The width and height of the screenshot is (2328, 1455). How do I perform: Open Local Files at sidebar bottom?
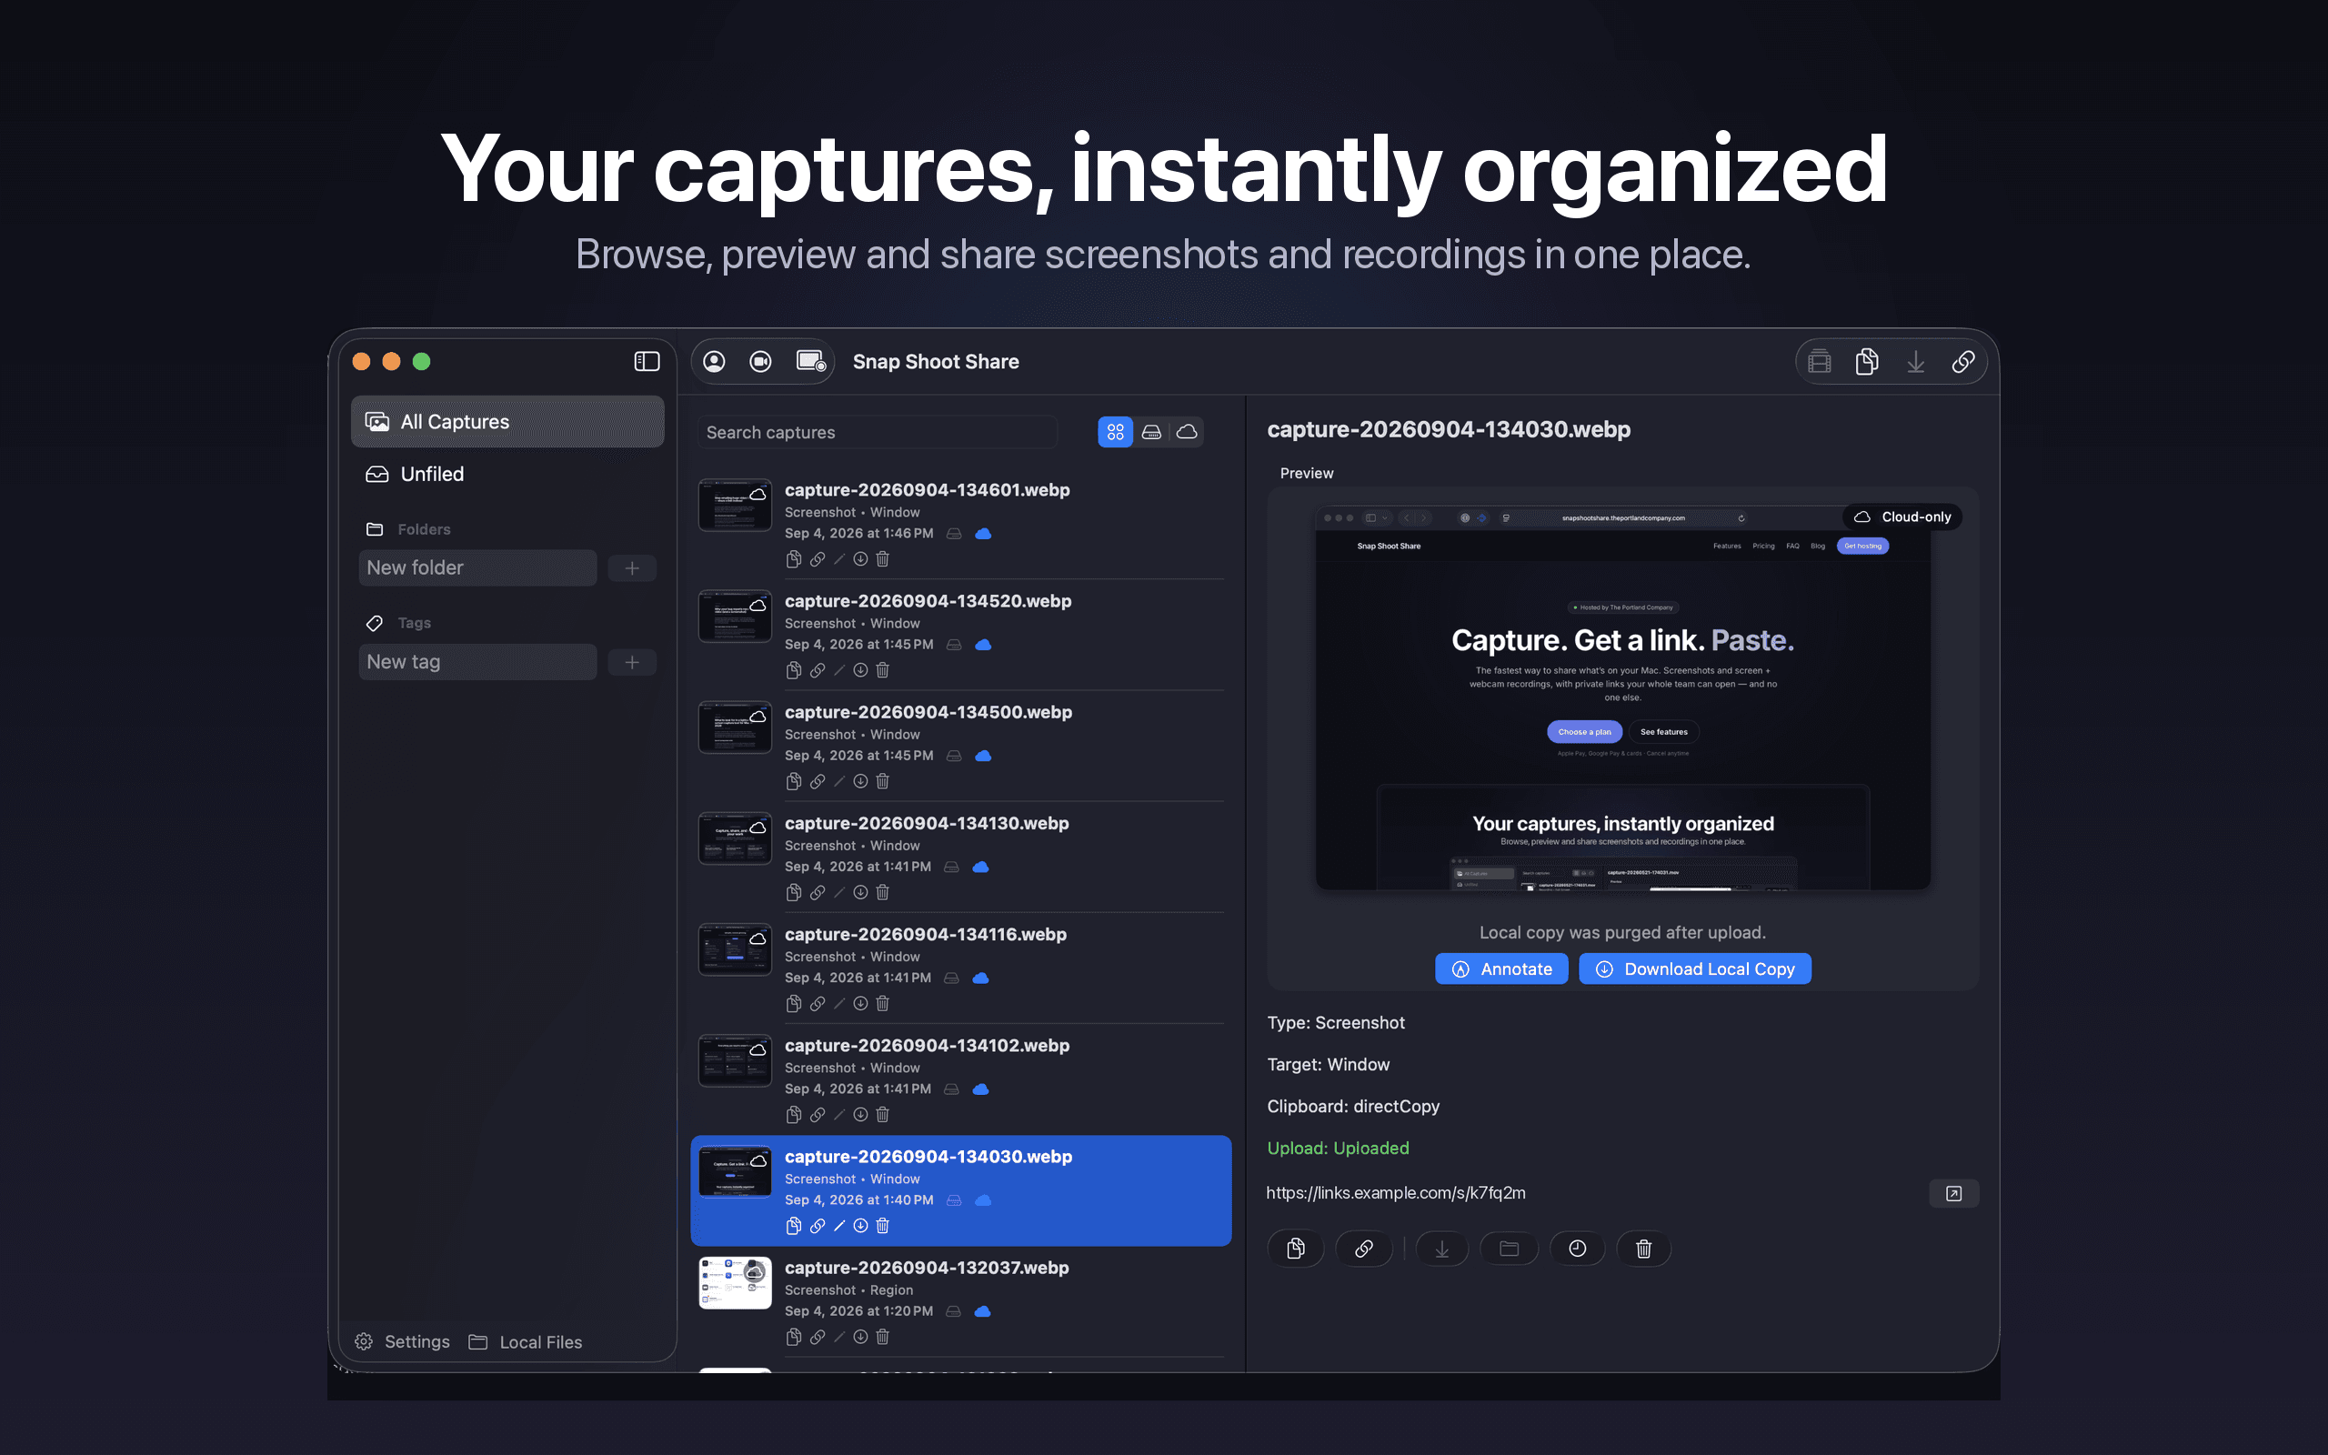tap(526, 1341)
